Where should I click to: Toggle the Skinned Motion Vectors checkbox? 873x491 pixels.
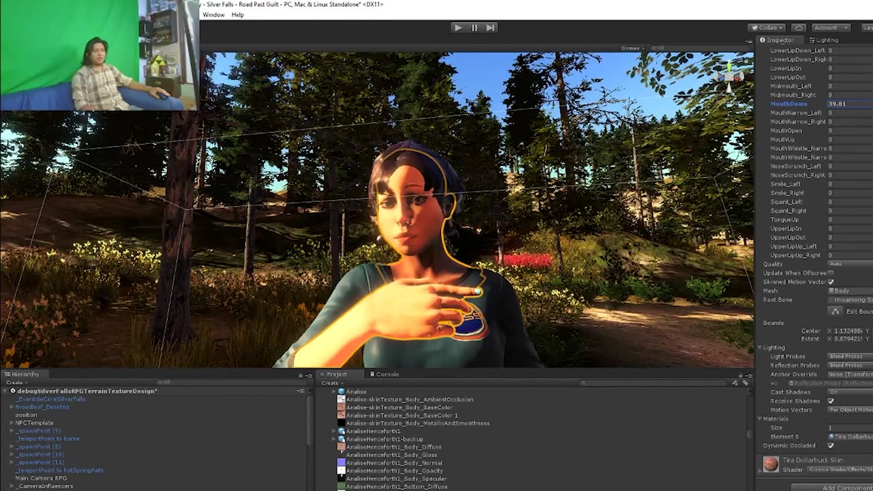tap(830, 282)
